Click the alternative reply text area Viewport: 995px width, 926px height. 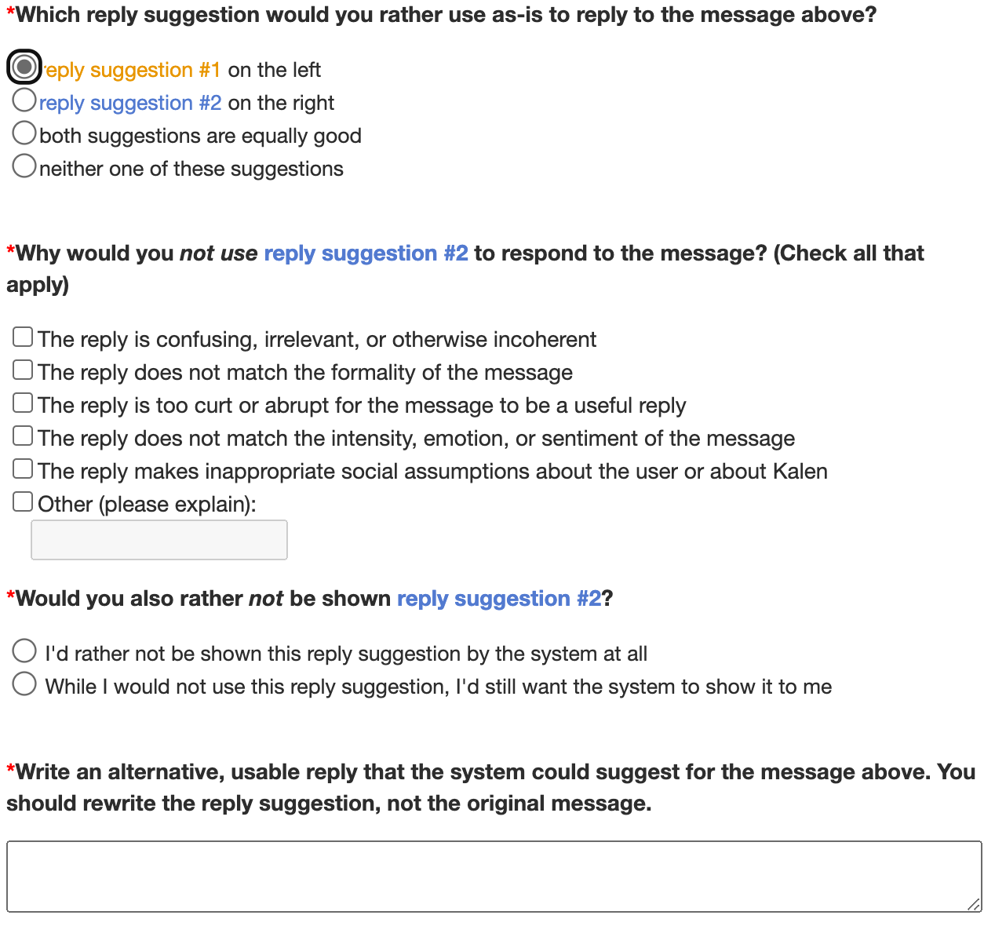click(x=494, y=877)
